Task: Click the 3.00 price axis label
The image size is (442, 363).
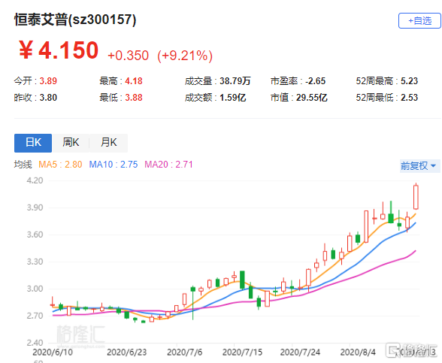Action: click(x=35, y=289)
